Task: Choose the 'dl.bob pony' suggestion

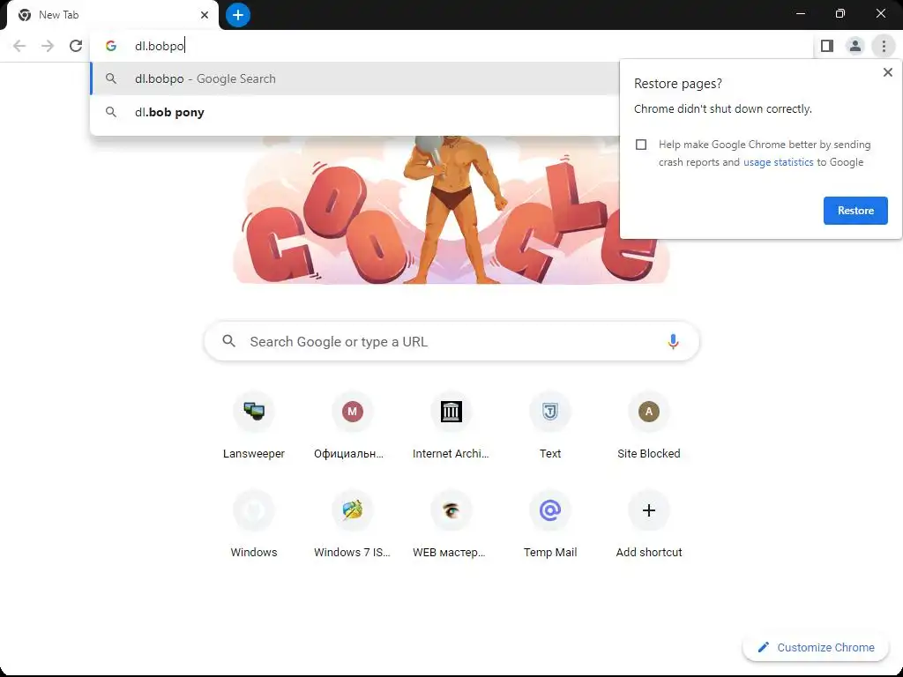Action: point(354,112)
